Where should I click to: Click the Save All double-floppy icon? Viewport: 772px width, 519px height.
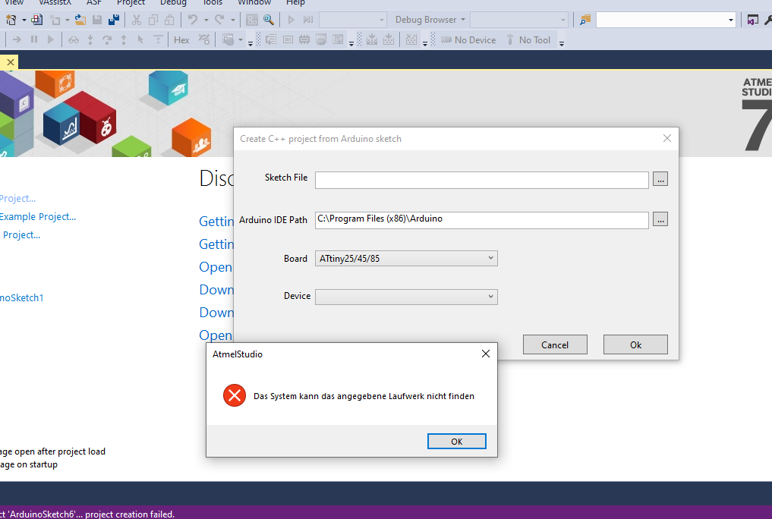114,20
